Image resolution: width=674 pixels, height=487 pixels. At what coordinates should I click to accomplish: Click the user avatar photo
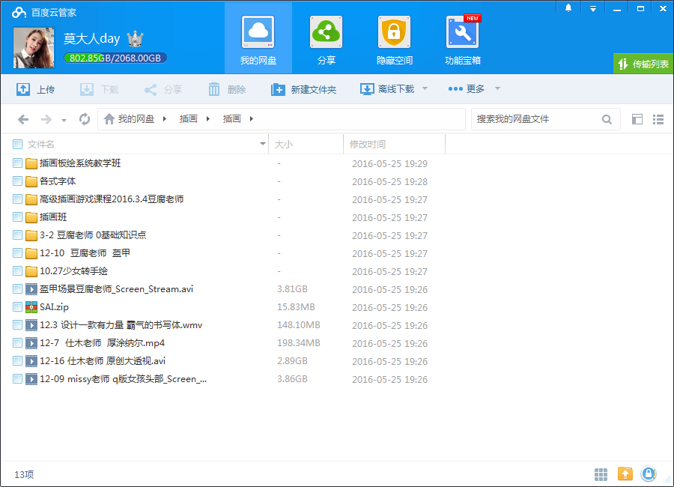(x=34, y=48)
